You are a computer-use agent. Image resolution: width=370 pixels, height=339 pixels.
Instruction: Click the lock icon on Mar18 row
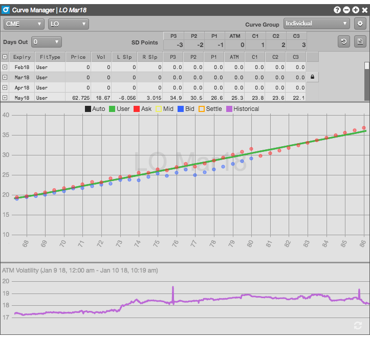(x=312, y=77)
